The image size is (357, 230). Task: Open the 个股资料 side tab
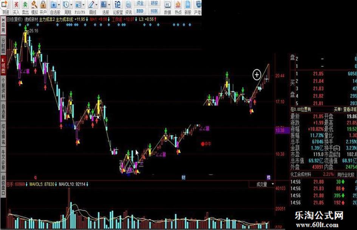point(3,88)
